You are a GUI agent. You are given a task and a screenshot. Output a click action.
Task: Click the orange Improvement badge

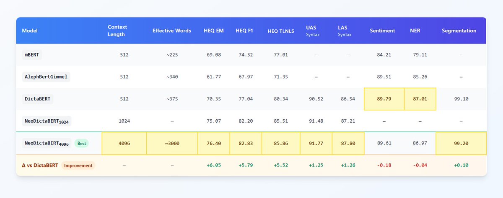(x=78, y=165)
